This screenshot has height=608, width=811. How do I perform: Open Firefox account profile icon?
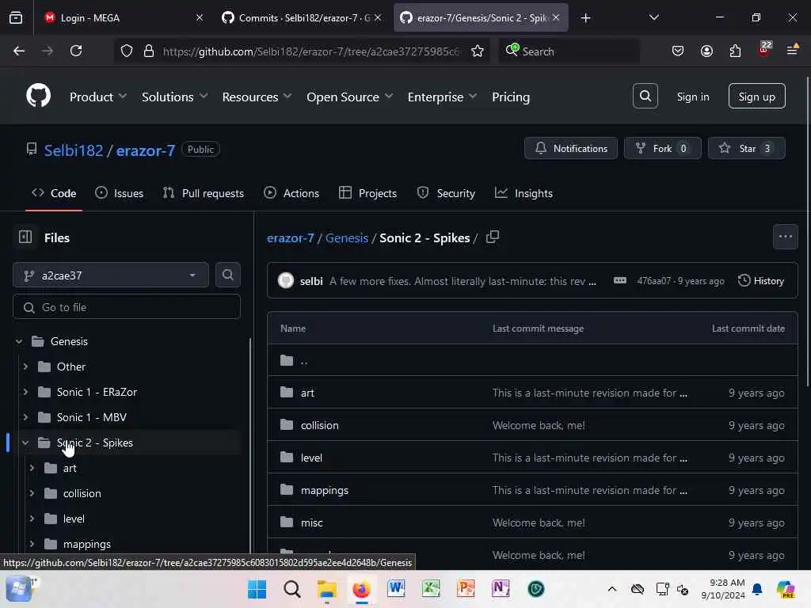[706, 51]
